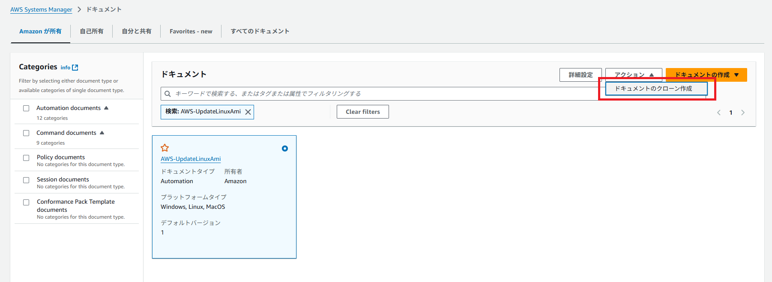The height and width of the screenshot is (282, 772).
Task: Check Conformance Pack Template documents checkbox
Action: point(26,202)
